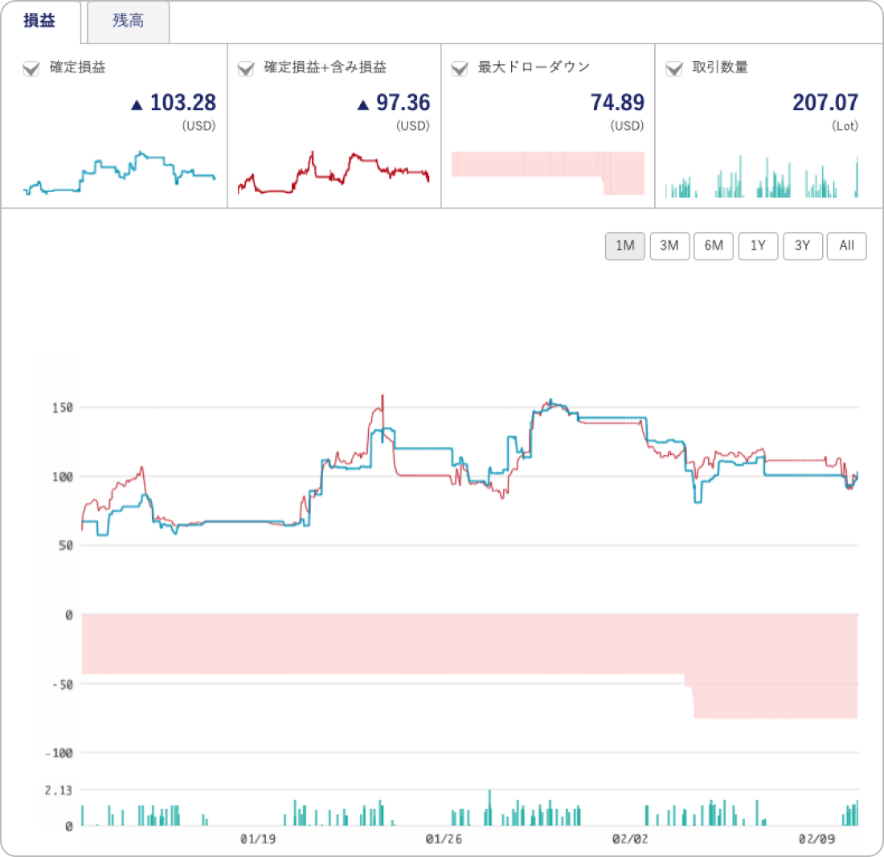Set chart range to 3M
Viewport: 884px width, 857px height.
[669, 246]
